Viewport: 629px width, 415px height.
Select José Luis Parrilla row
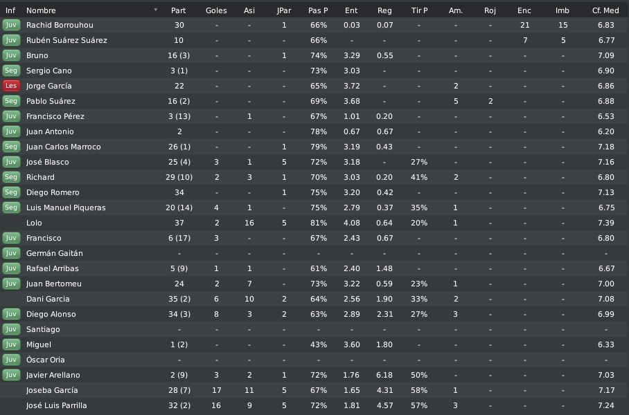tap(314, 405)
